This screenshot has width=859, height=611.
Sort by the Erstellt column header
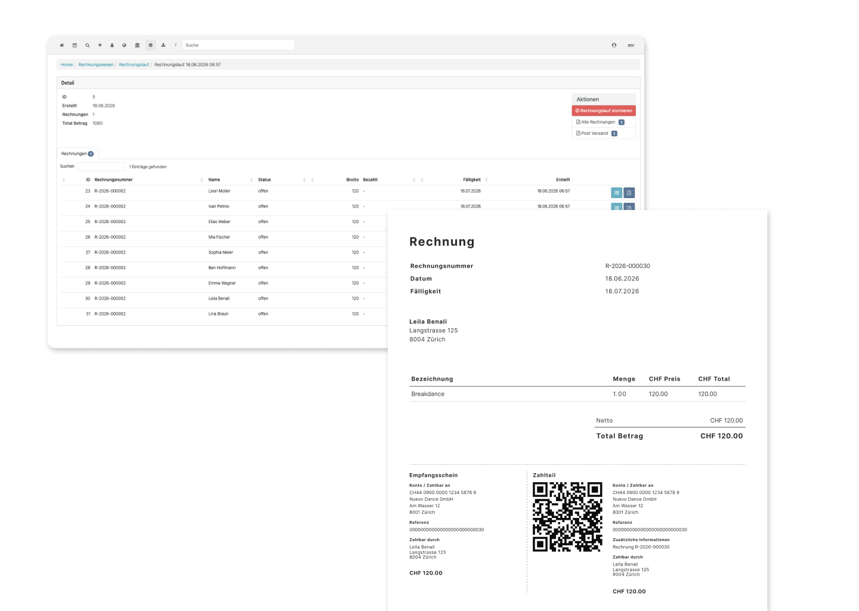coord(563,180)
